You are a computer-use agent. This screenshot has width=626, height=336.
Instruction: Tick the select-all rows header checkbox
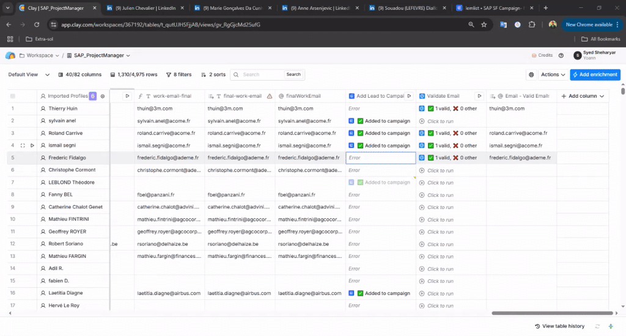pos(13,96)
